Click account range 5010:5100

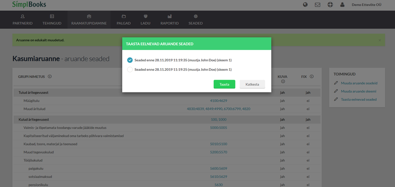(219, 144)
